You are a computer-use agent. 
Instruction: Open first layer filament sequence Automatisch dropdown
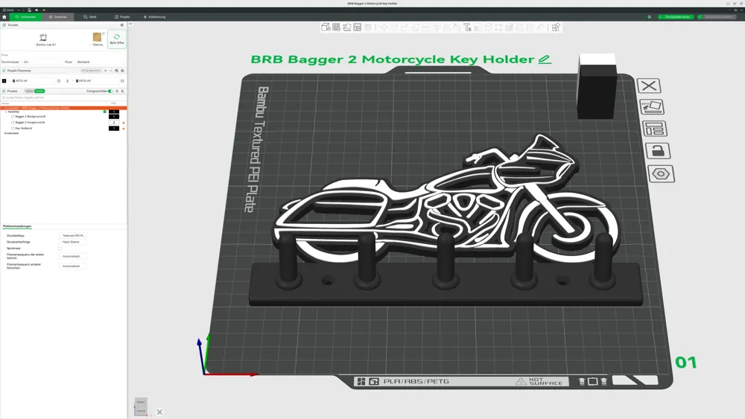click(72, 256)
